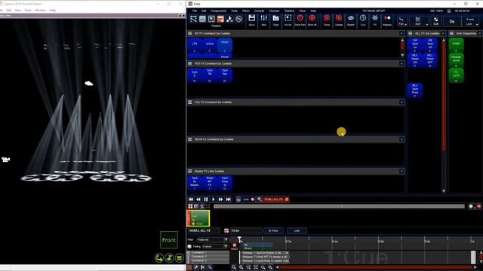Click the Kill Spot on blue button
The width and height of the screenshot is (483, 271).
click(x=415, y=45)
